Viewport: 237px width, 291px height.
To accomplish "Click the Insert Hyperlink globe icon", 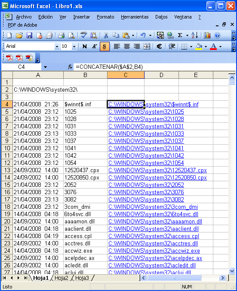I will [170, 35].
